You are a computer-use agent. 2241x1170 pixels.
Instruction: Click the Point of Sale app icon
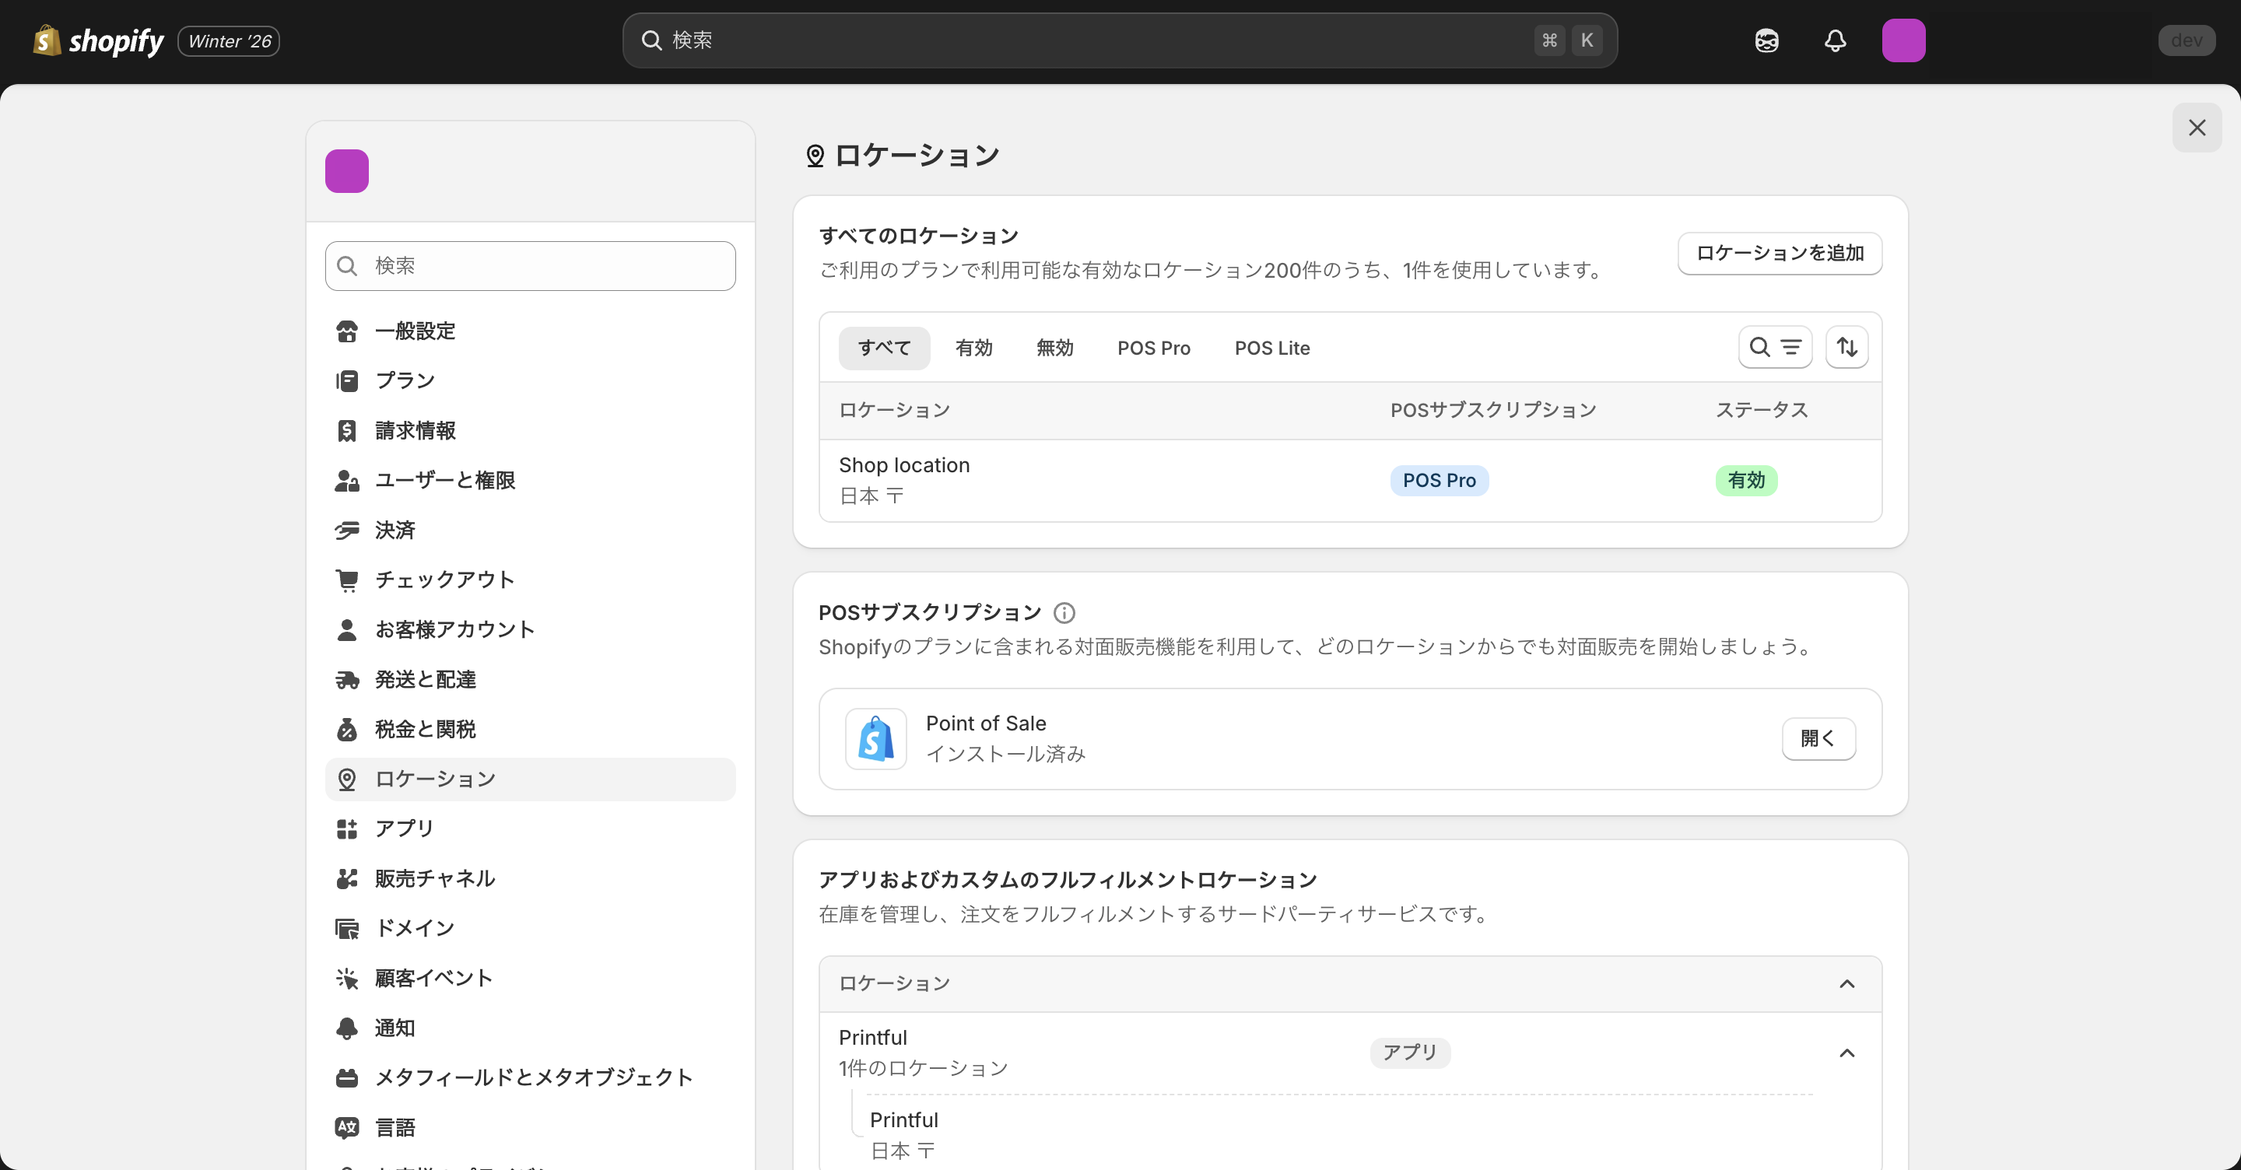click(x=875, y=738)
